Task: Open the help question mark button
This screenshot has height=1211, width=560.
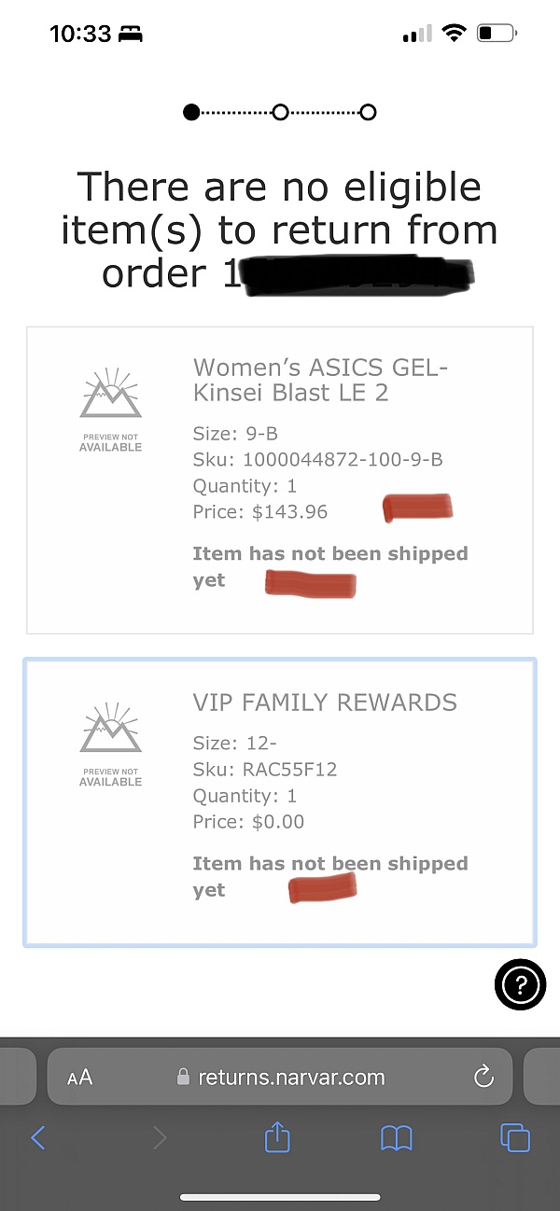Action: [520, 983]
